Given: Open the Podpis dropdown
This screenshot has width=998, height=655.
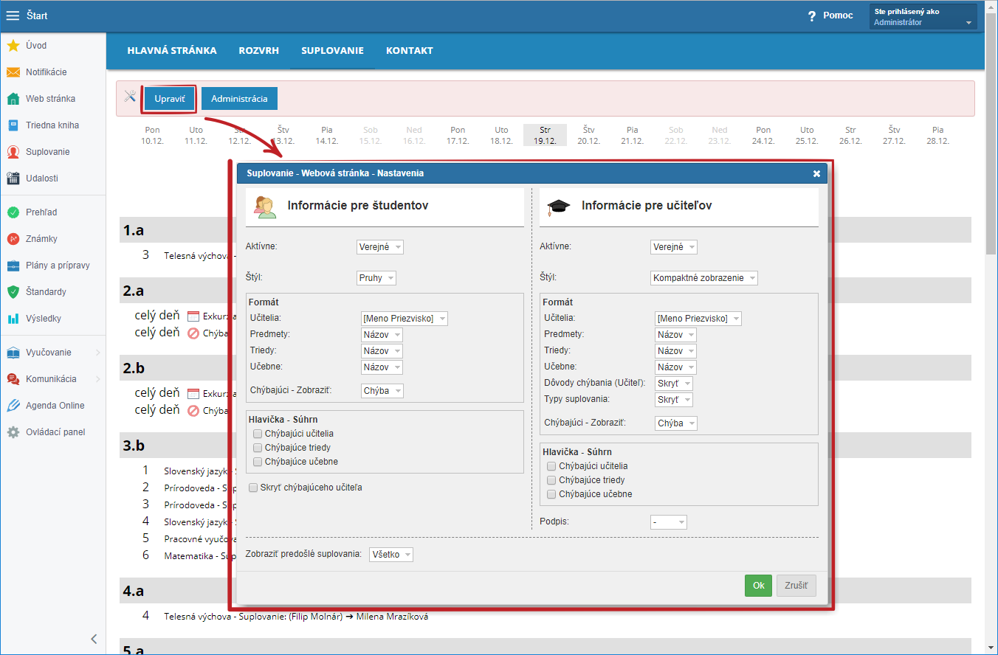Looking at the screenshot, I should click(669, 522).
